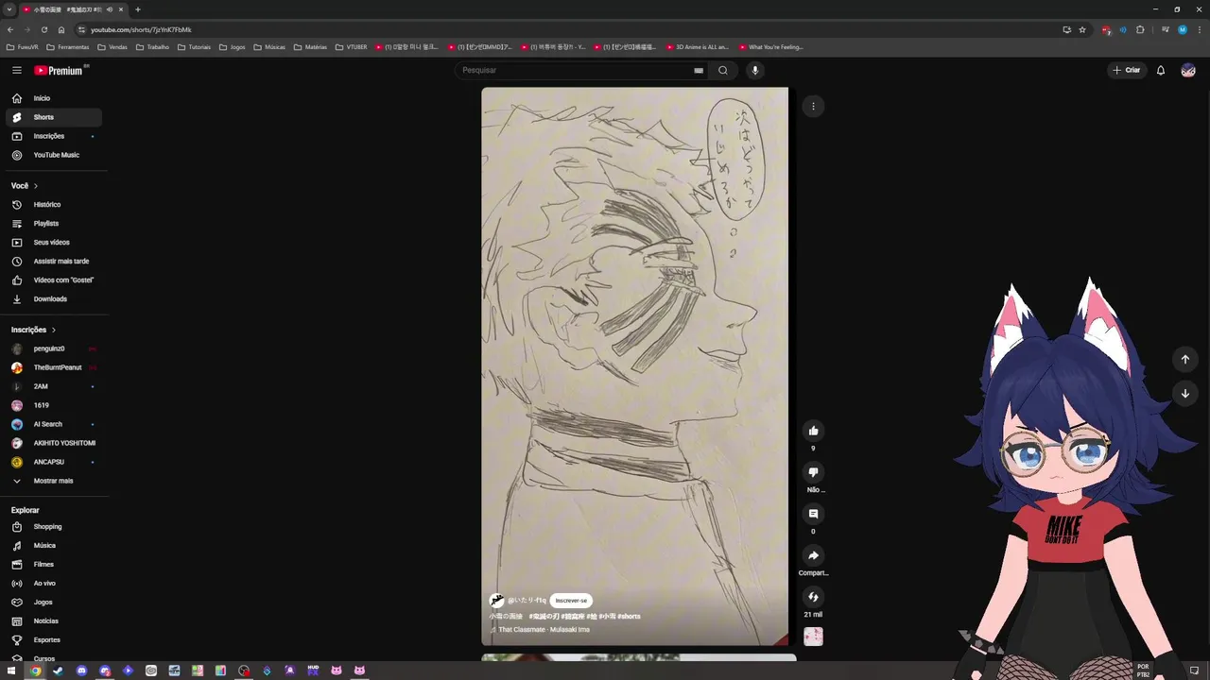
Task: Open Histórico page
Action: point(54,205)
